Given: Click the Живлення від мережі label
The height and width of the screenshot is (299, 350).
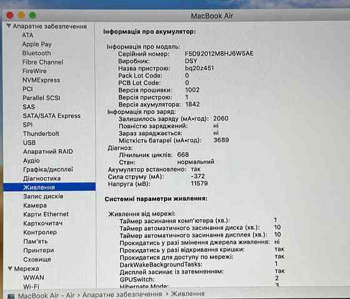Looking at the screenshot, I should click(142, 214).
